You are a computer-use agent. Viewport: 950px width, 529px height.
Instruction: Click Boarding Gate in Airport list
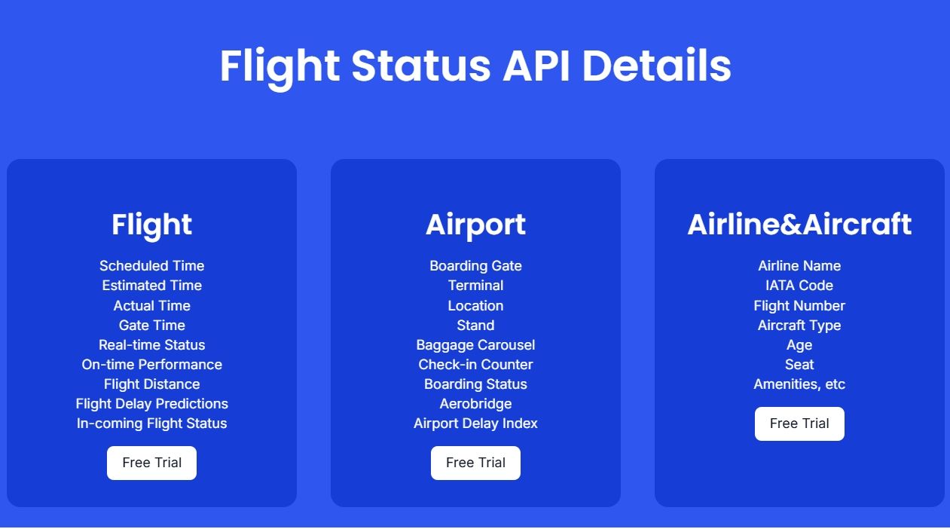(x=475, y=266)
